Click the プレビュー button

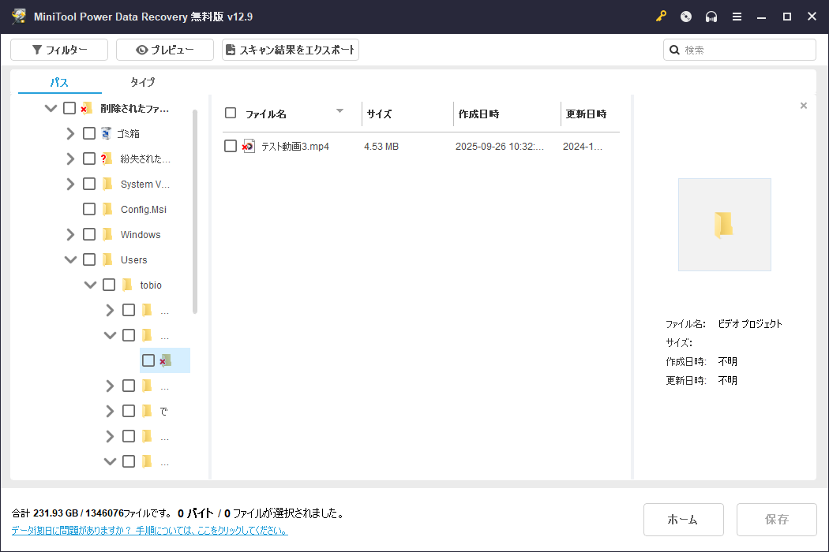click(165, 50)
